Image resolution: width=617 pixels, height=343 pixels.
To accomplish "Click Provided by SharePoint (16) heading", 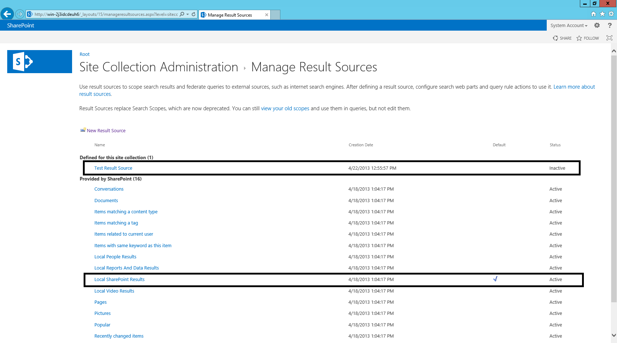I will tap(111, 179).
